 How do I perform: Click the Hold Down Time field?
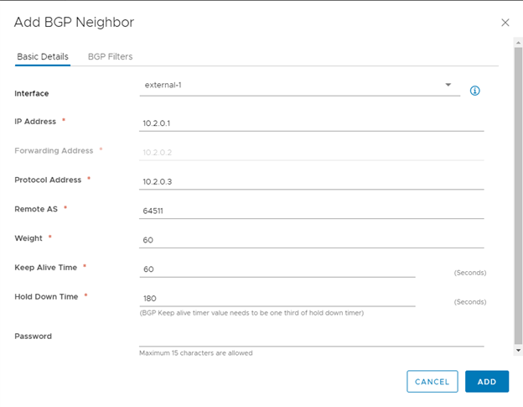click(277, 298)
